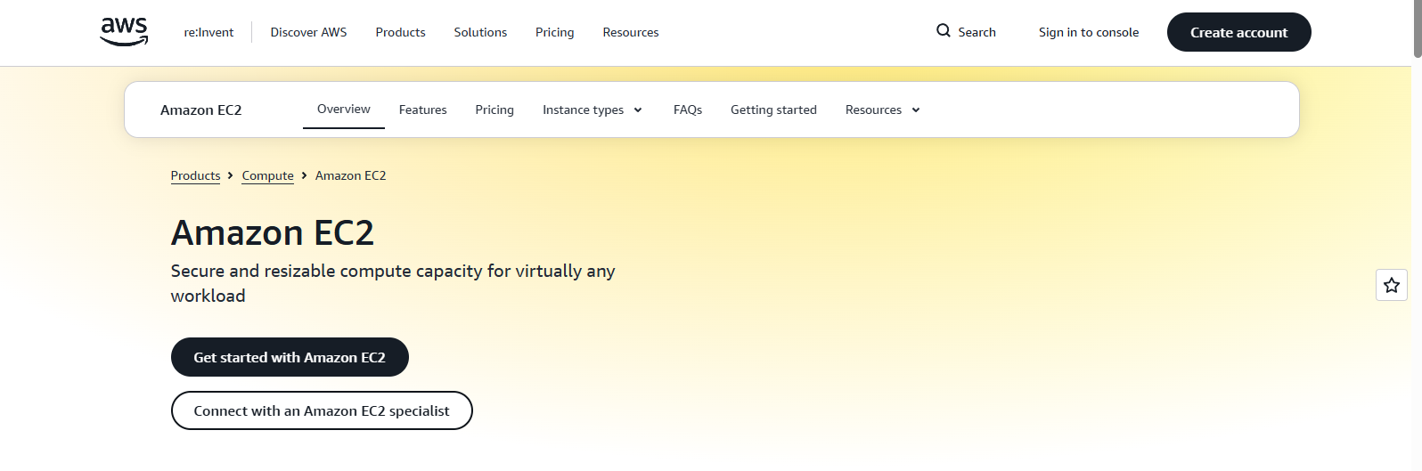
Task: Open the AWS logo home link
Action: click(125, 32)
